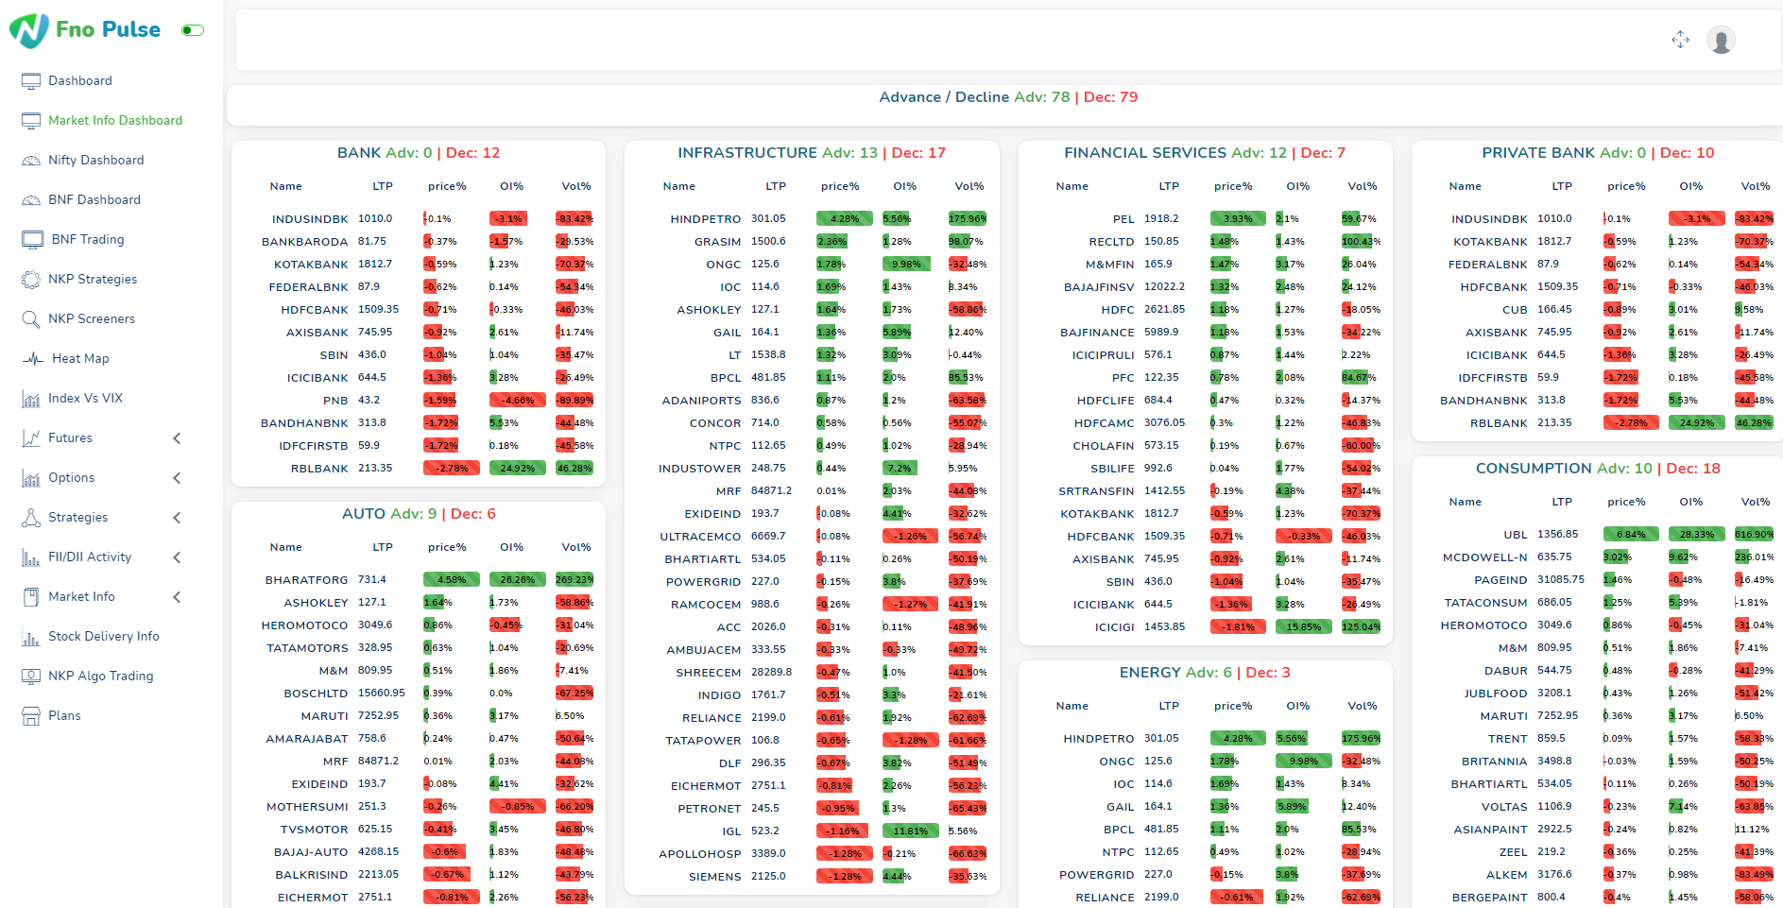Expand the FII/DII Activity chevron

177,557
